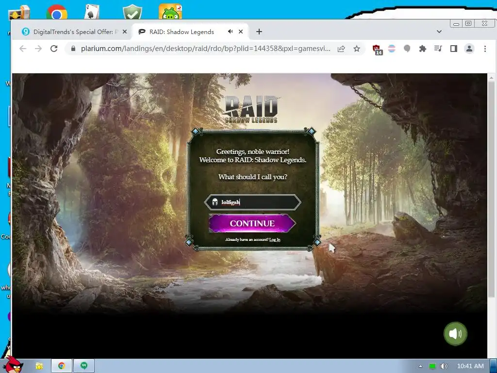
Task: Open Chrome three-dot menu
Action: [485, 49]
